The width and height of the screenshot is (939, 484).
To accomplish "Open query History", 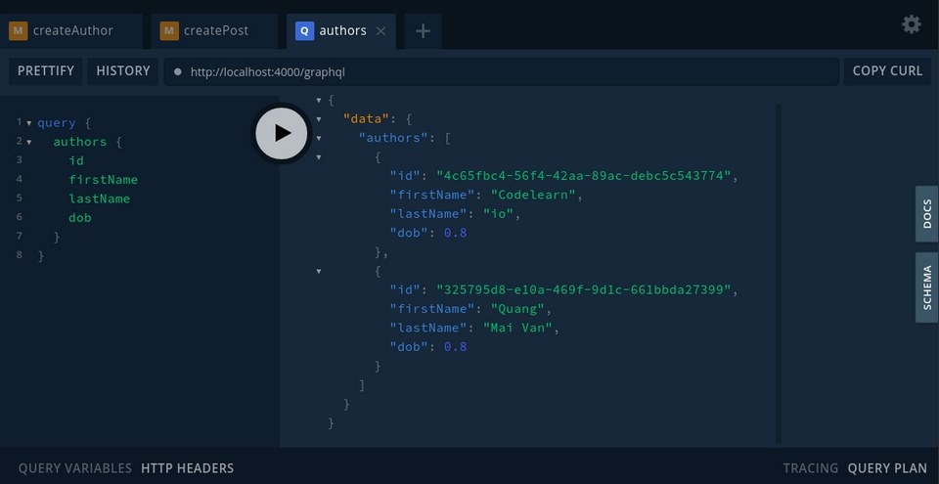I will [x=123, y=71].
